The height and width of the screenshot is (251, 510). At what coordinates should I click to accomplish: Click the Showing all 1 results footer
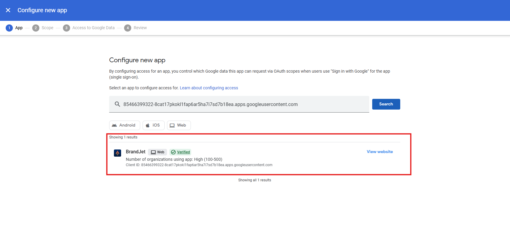[255, 180]
